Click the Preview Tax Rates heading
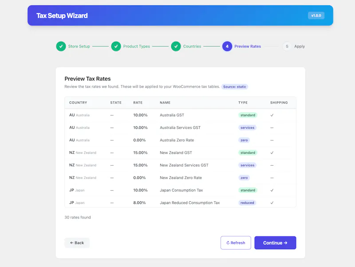 tap(87, 79)
